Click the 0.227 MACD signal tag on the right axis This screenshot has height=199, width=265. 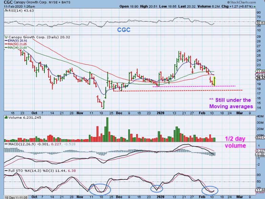tap(261, 151)
